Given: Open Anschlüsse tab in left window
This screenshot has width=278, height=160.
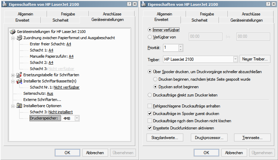Looking at the screenshot, I should point(112,14).
